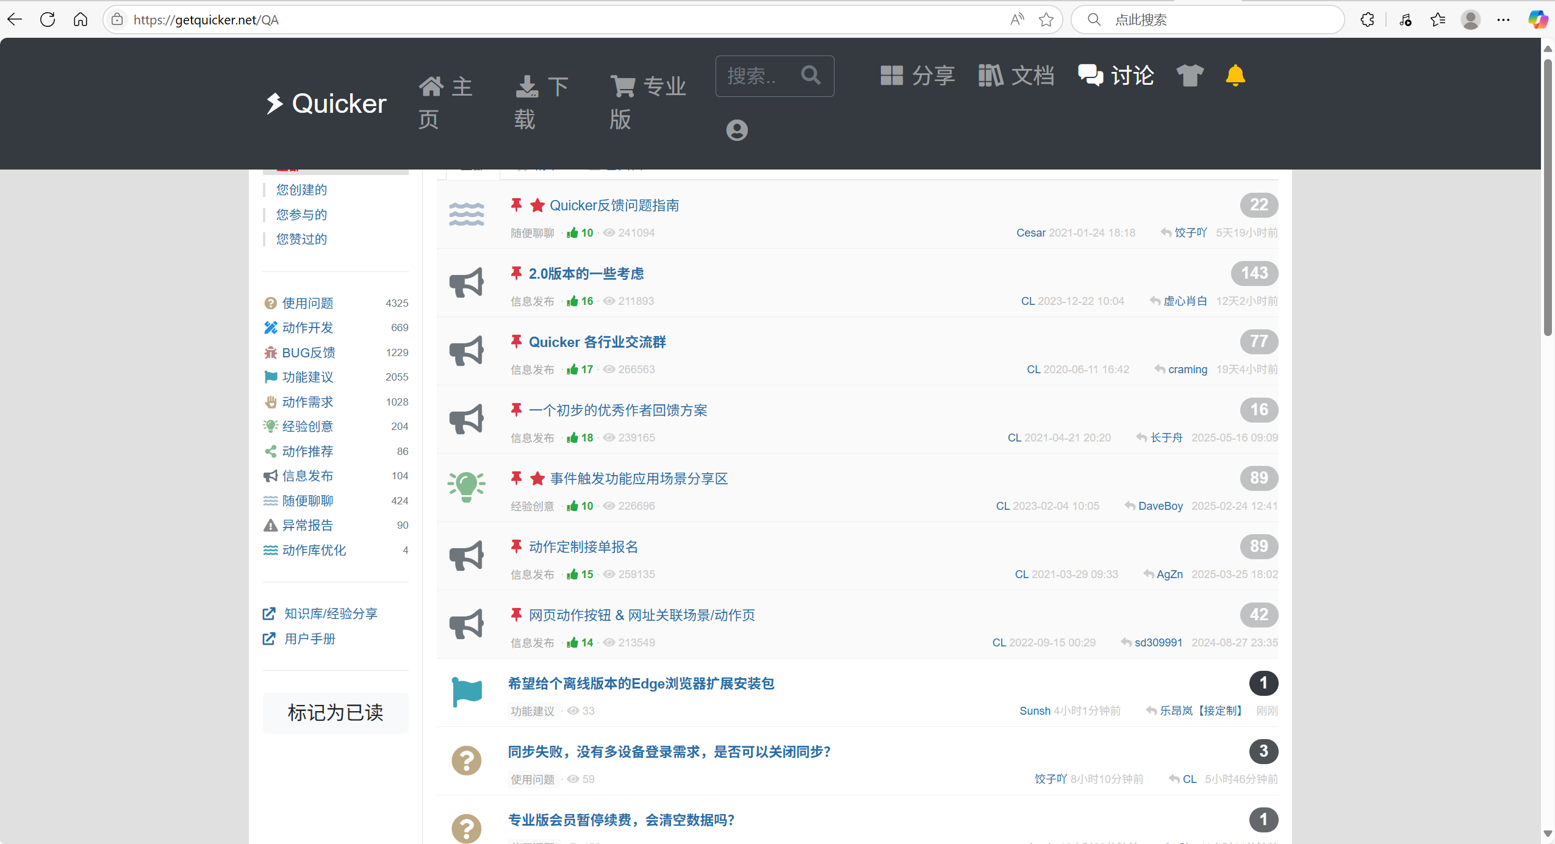Open the favorites list icon in toolbar
The width and height of the screenshot is (1555, 844).
[1438, 20]
